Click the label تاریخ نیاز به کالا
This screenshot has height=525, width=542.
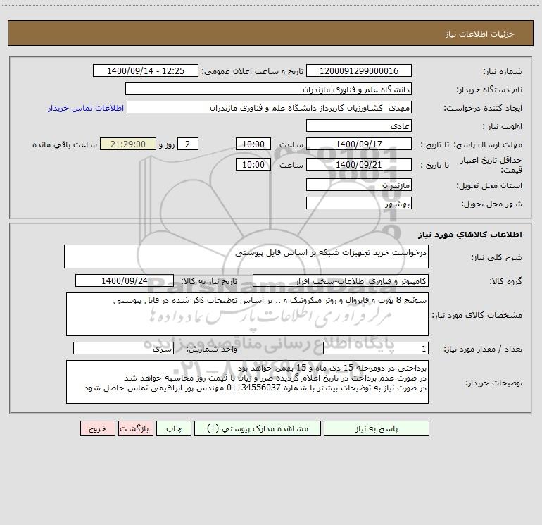pos(209,281)
